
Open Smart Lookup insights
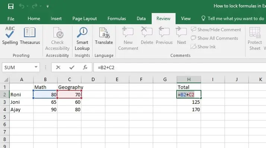[x=82, y=39]
